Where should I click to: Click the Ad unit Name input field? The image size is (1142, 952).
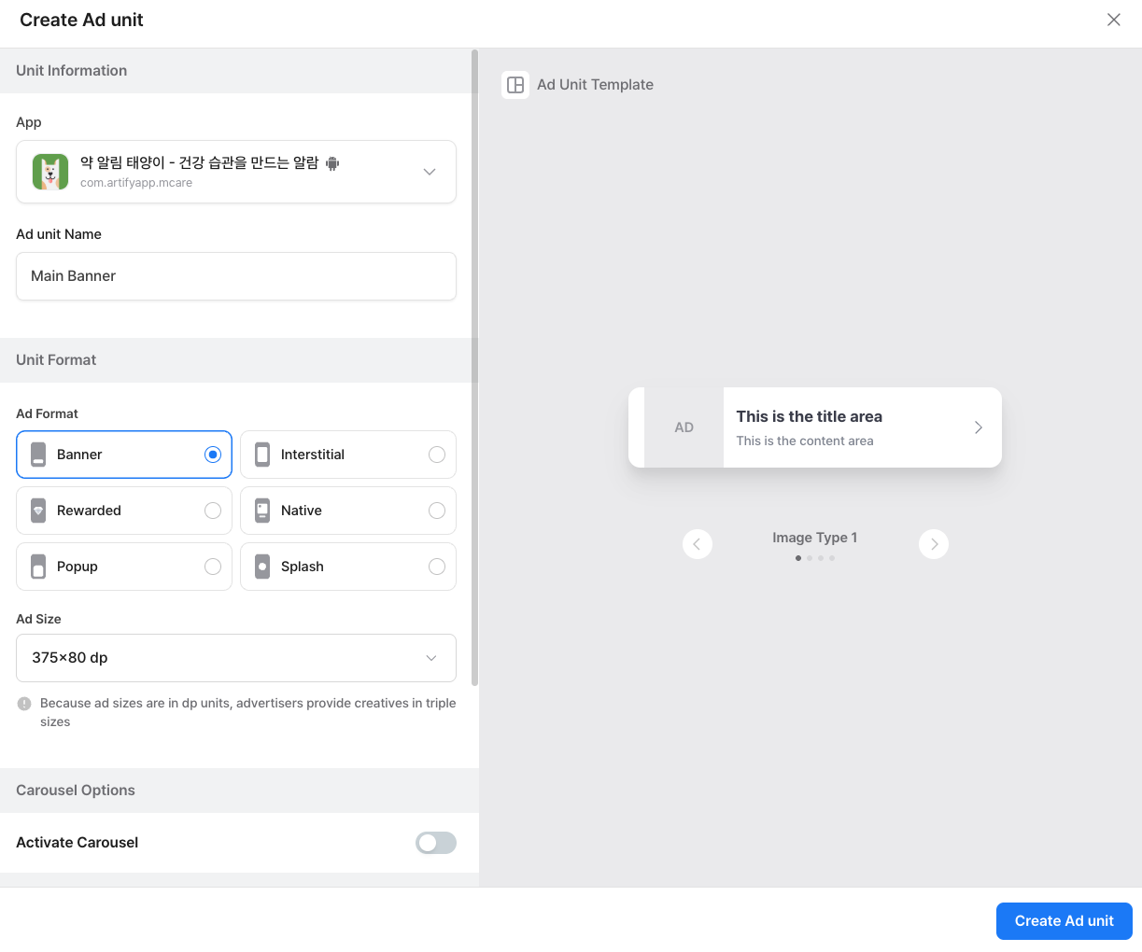click(235, 276)
